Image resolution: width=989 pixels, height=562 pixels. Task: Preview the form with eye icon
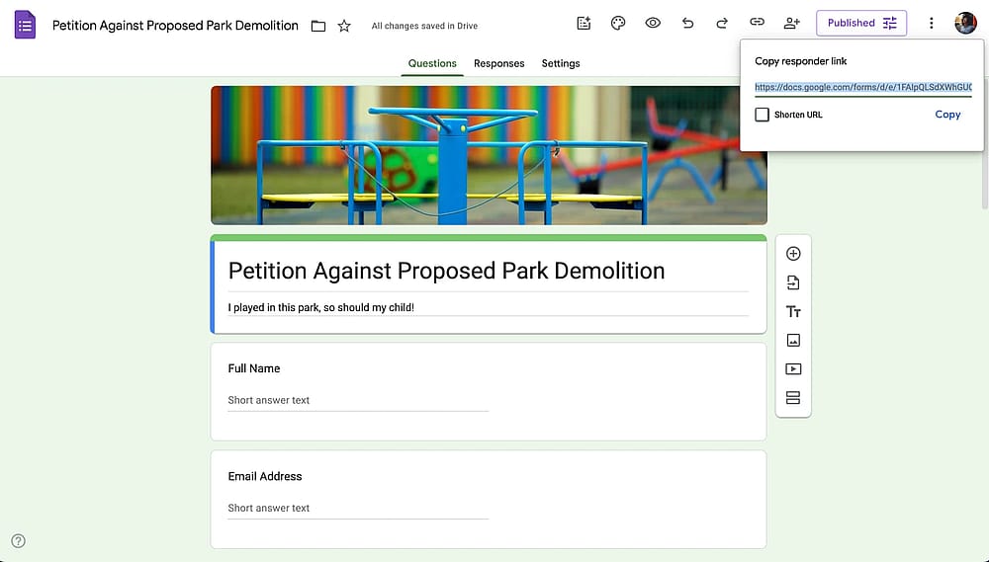coord(653,24)
